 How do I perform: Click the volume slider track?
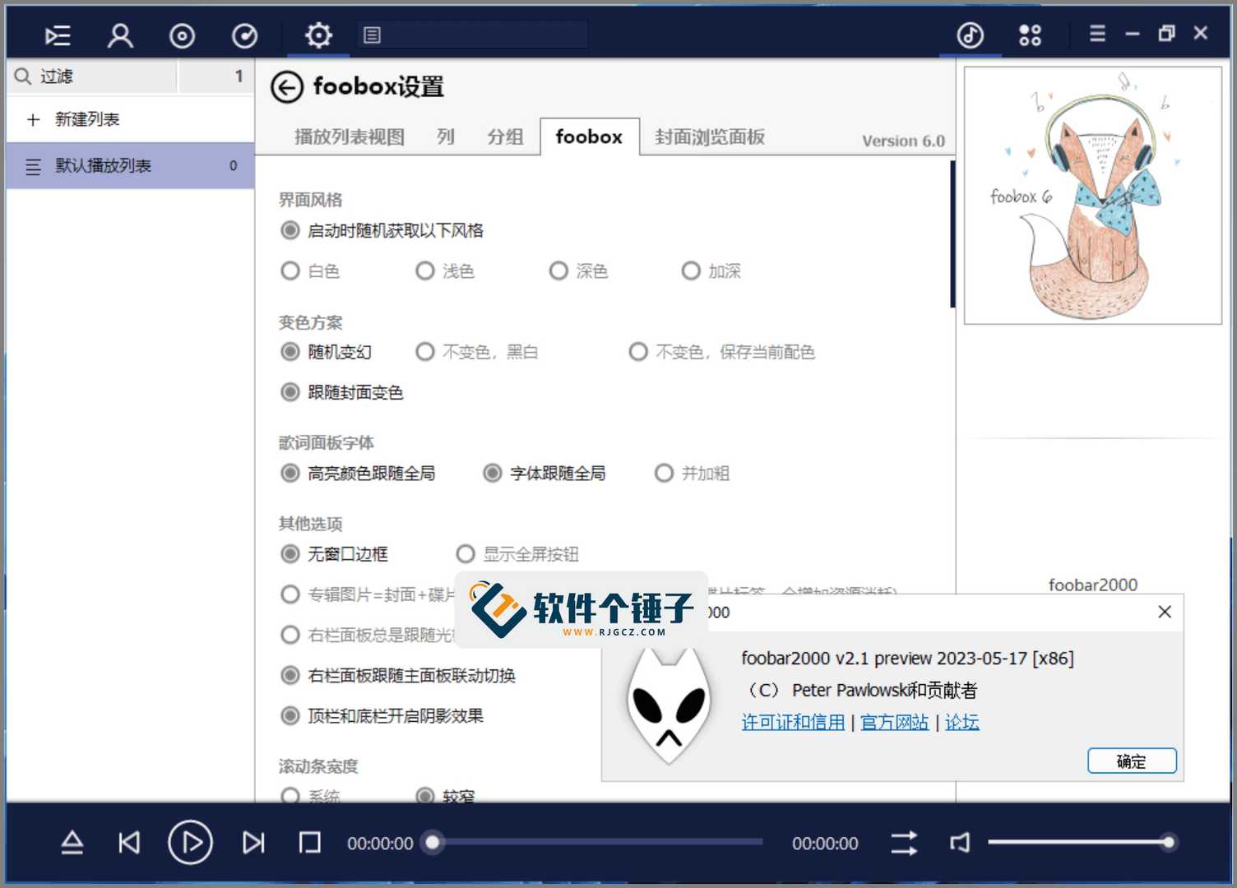coord(1077,842)
